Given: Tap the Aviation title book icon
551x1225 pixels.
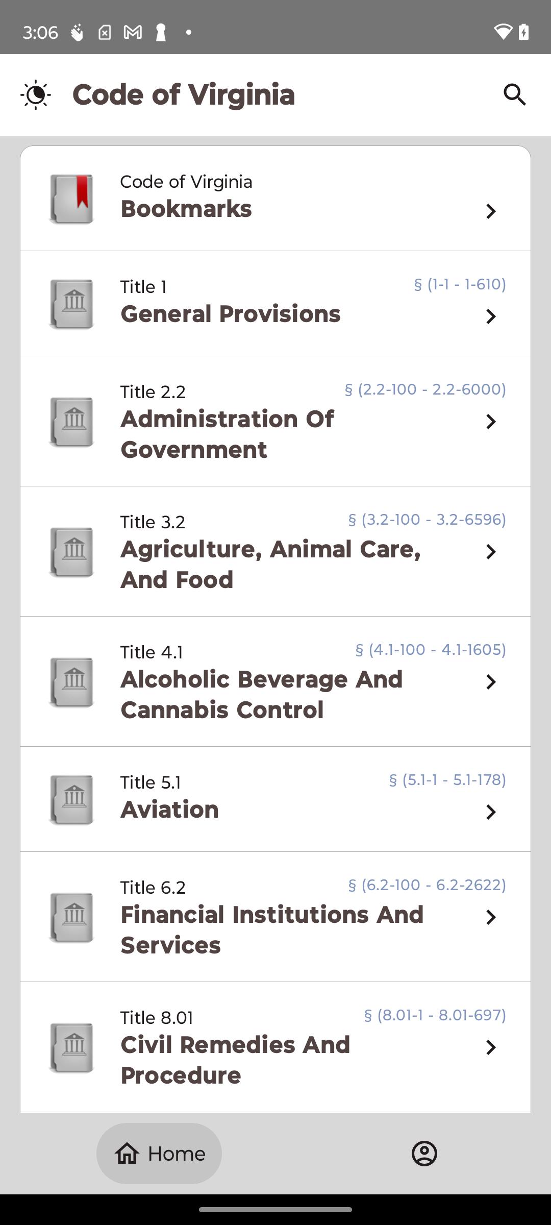Looking at the screenshot, I should tap(72, 799).
